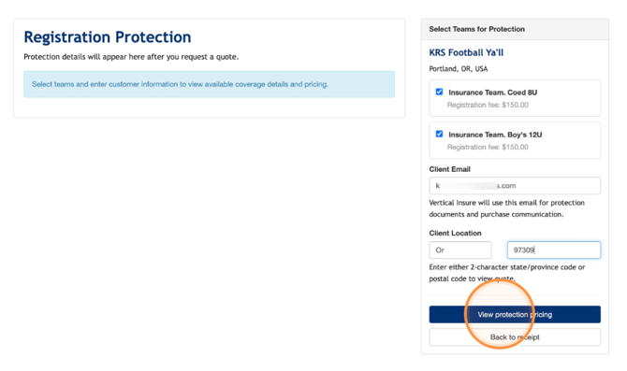This screenshot has height=371, width=627.
Task: Click the KRS Football Ya'll heading
Action: (466, 52)
